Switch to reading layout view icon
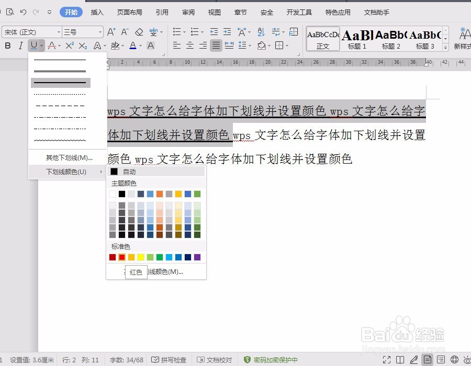This screenshot has width=471, height=366. [400, 360]
